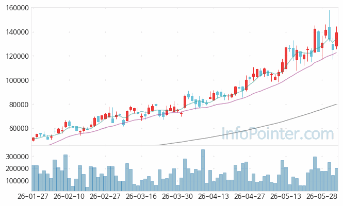Viewport: 343px width, 206px height.
Task: Click the 26-05-13 date label
Action: 286,196
